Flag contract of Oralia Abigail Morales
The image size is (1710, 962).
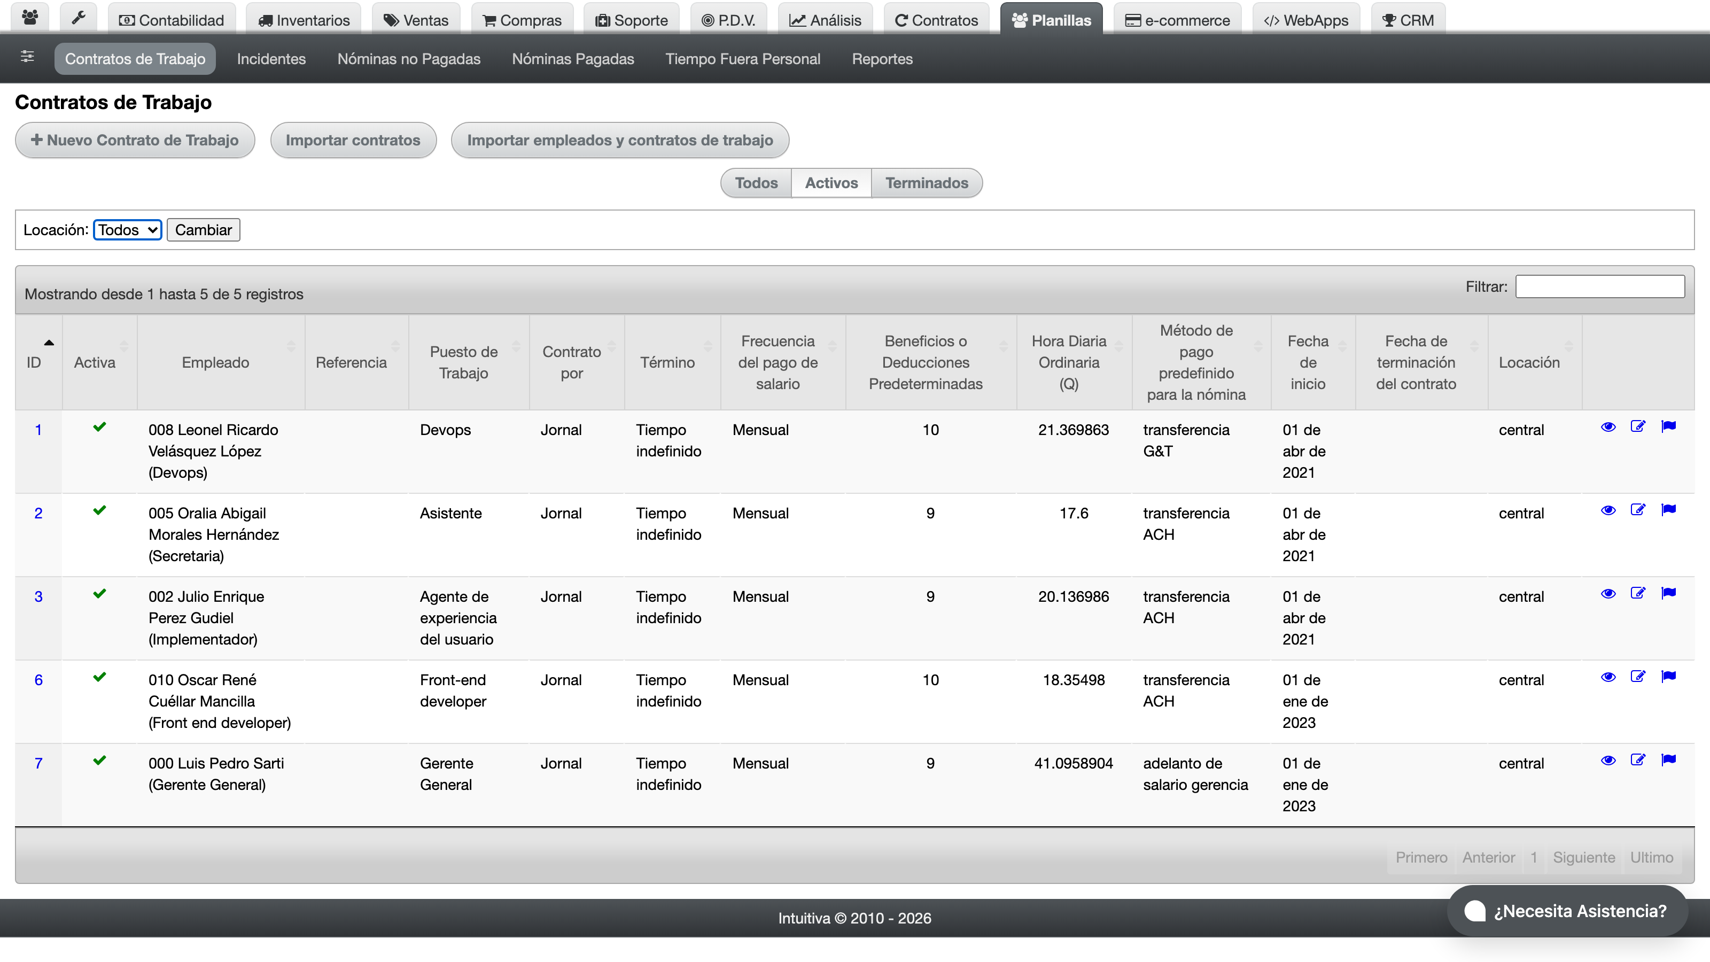click(1668, 510)
